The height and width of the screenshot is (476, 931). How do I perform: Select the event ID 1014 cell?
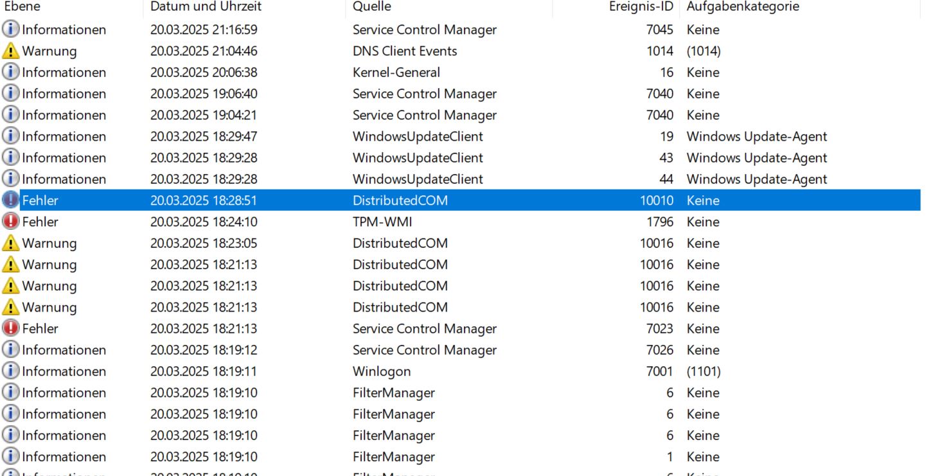point(660,51)
